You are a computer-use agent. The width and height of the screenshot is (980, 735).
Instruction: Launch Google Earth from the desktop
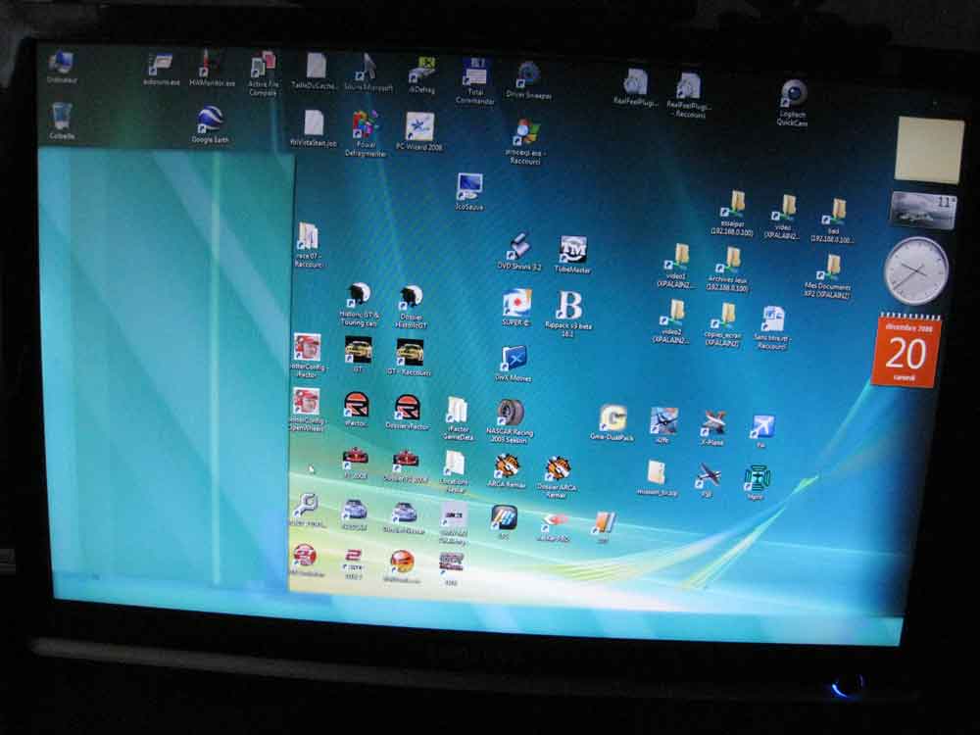[x=210, y=125]
